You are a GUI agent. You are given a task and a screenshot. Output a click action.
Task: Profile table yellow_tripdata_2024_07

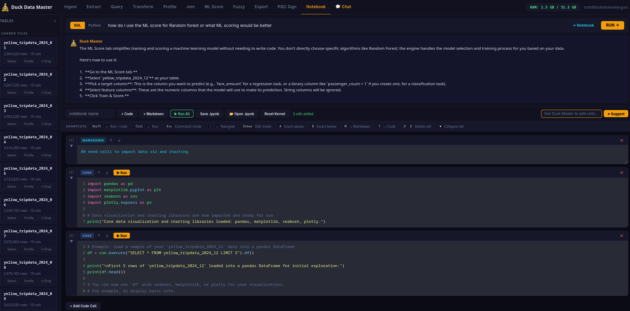[29, 249]
